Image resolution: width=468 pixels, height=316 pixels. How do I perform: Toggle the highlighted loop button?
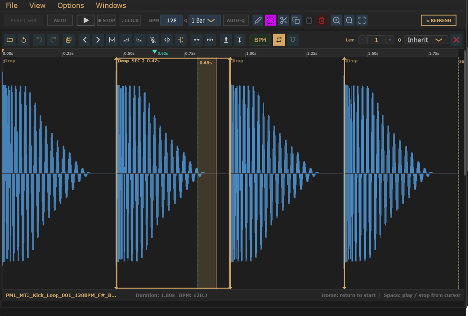[279, 40]
